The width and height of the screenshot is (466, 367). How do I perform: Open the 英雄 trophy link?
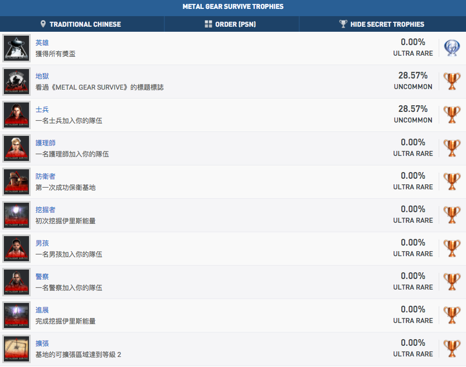pyautogui.click(x=42, y=43)
